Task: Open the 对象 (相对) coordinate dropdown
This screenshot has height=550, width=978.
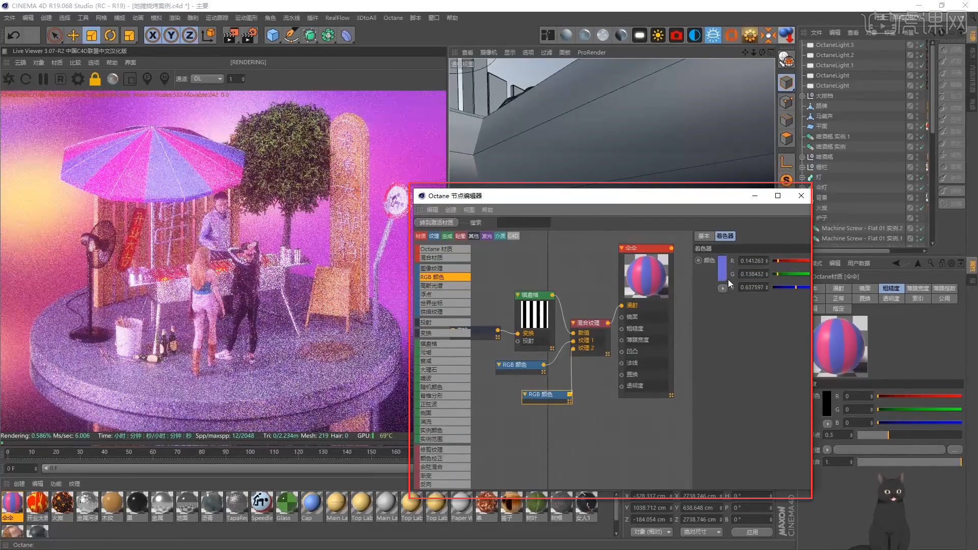Action: pos(652,532)
